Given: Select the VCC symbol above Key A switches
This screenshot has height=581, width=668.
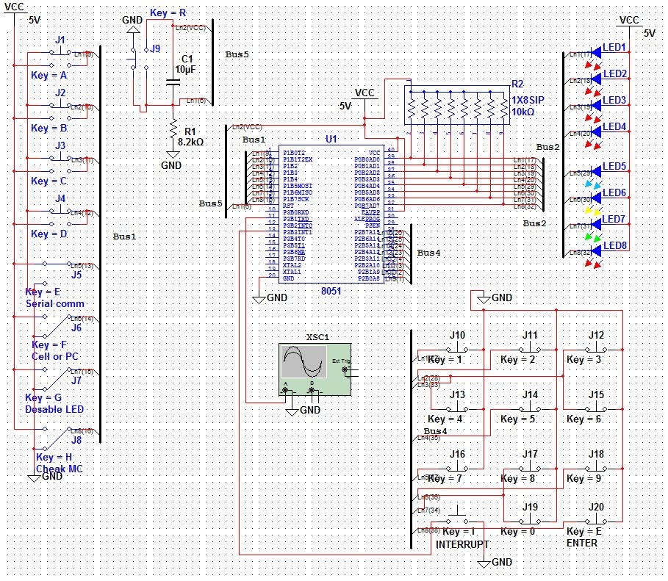Looking at the screenshot, I should (14, 9).
